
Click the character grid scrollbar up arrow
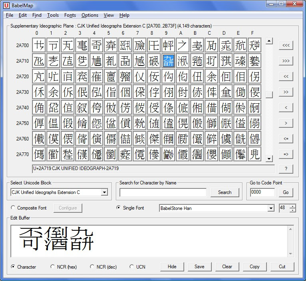269,41
